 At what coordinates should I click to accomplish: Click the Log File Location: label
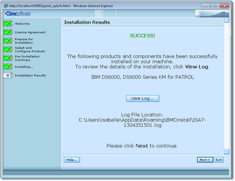(142, 115)
